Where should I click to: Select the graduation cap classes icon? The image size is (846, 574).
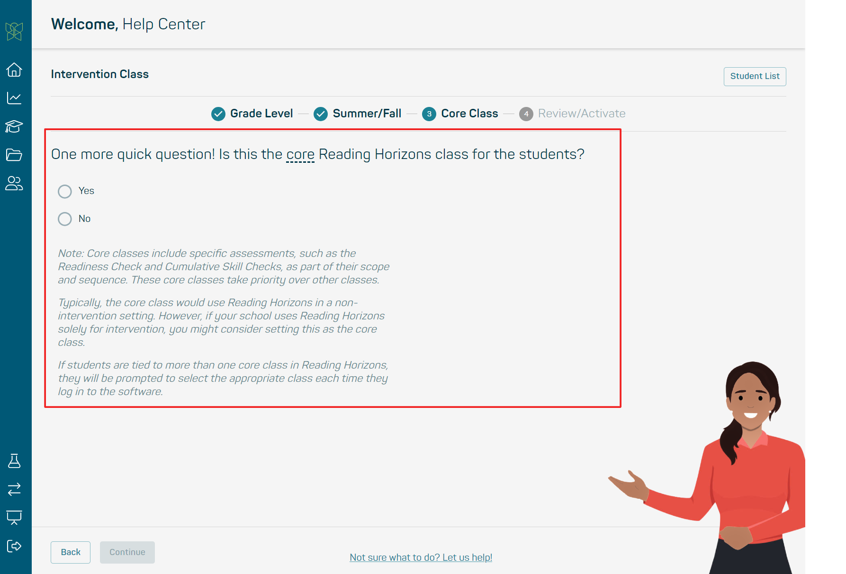pos(14,126)
